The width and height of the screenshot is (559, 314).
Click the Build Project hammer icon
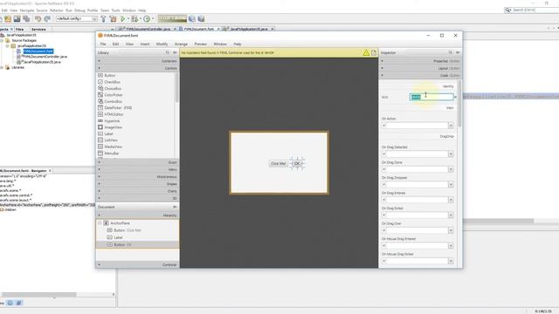[x=103, y=18]
